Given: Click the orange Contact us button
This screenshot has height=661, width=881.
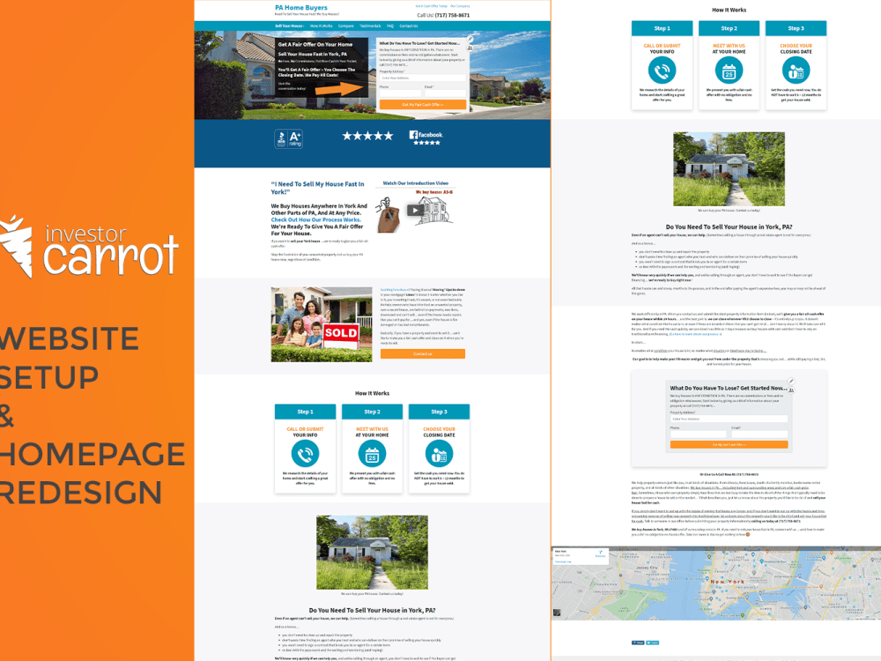Looking at the screenshot, I should [424, 353].
